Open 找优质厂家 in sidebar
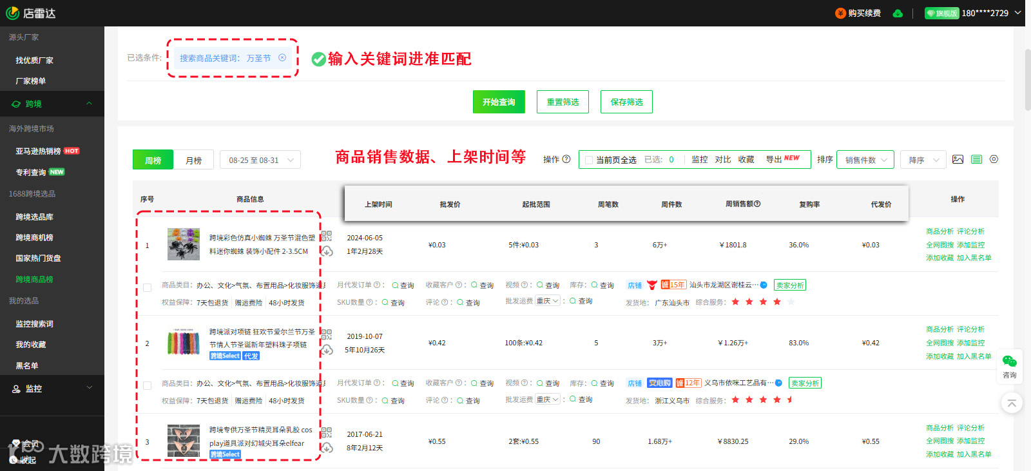This screenshot has width=1031, height=471. point(35,60)
